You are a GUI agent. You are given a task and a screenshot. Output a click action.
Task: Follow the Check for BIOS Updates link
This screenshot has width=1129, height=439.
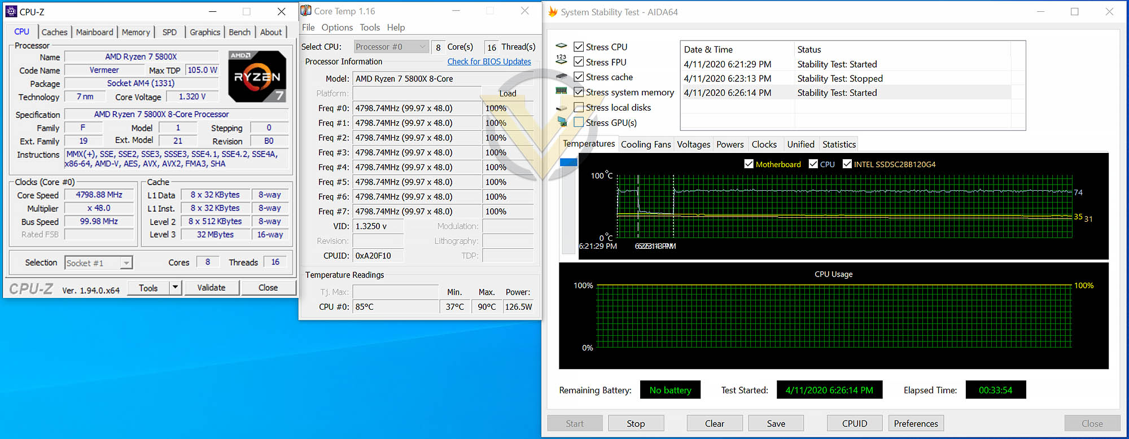(x=489, y=62)
